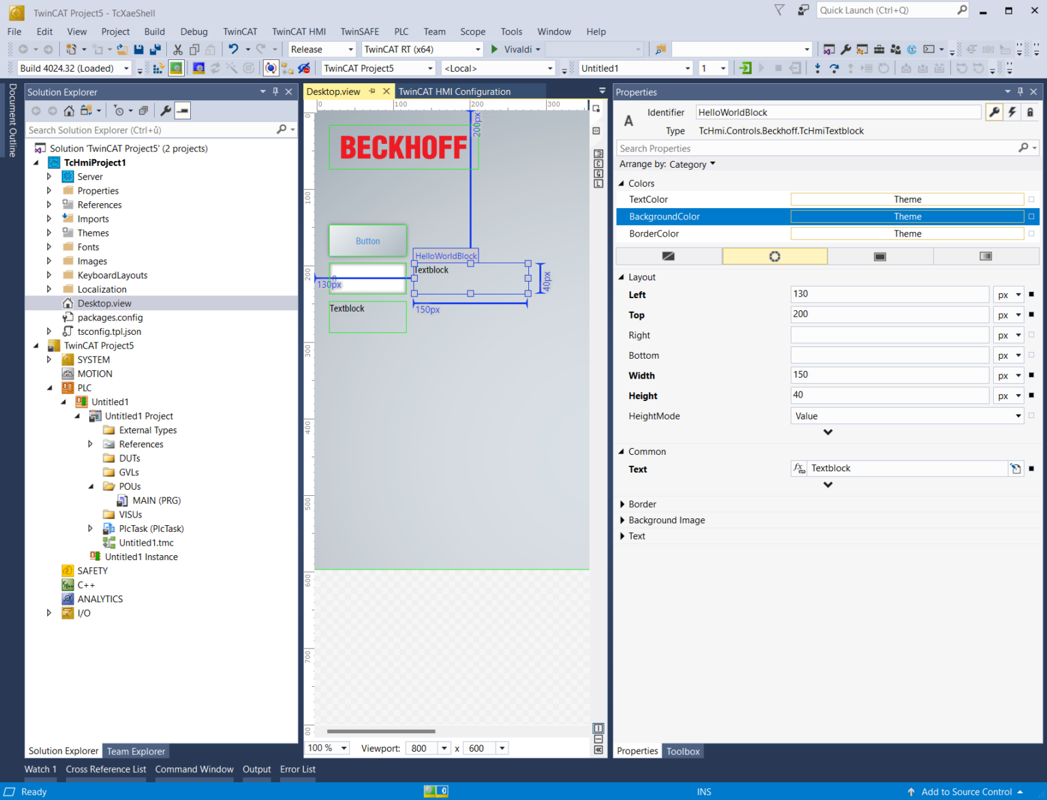This screenshot has width=1047, height=800.
Task: Select the Undo icon on the standard toolbar
Action: click(x=235, y=49)
